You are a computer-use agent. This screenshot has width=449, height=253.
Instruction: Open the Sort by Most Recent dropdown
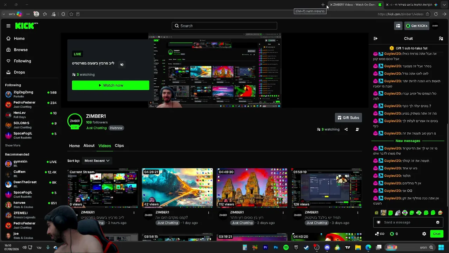tap(97, 161)
